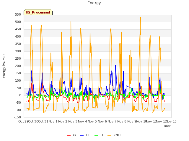Click the green H legend swatch
Viewport: 189px width, 141px height.
coord(96,135)
